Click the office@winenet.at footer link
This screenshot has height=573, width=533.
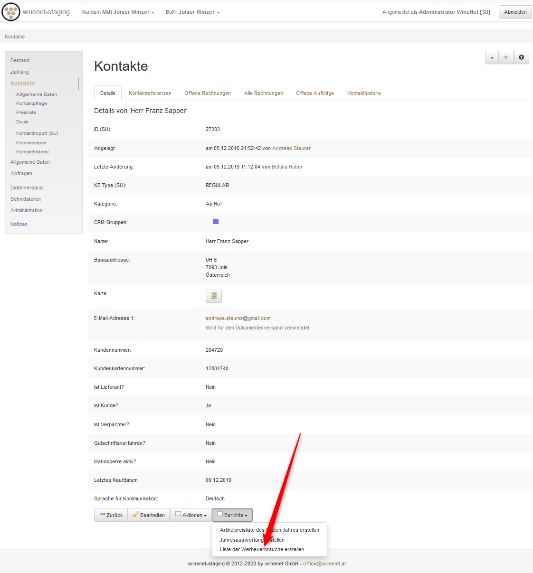[x=324, y=564]
